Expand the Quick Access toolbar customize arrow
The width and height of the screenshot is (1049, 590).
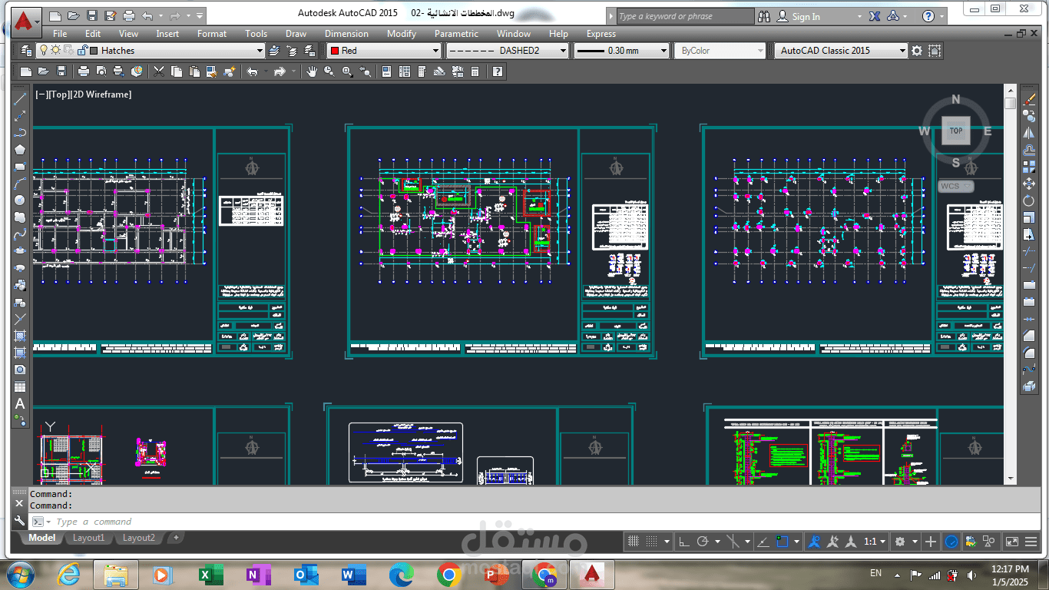click(x=200, y=15)
